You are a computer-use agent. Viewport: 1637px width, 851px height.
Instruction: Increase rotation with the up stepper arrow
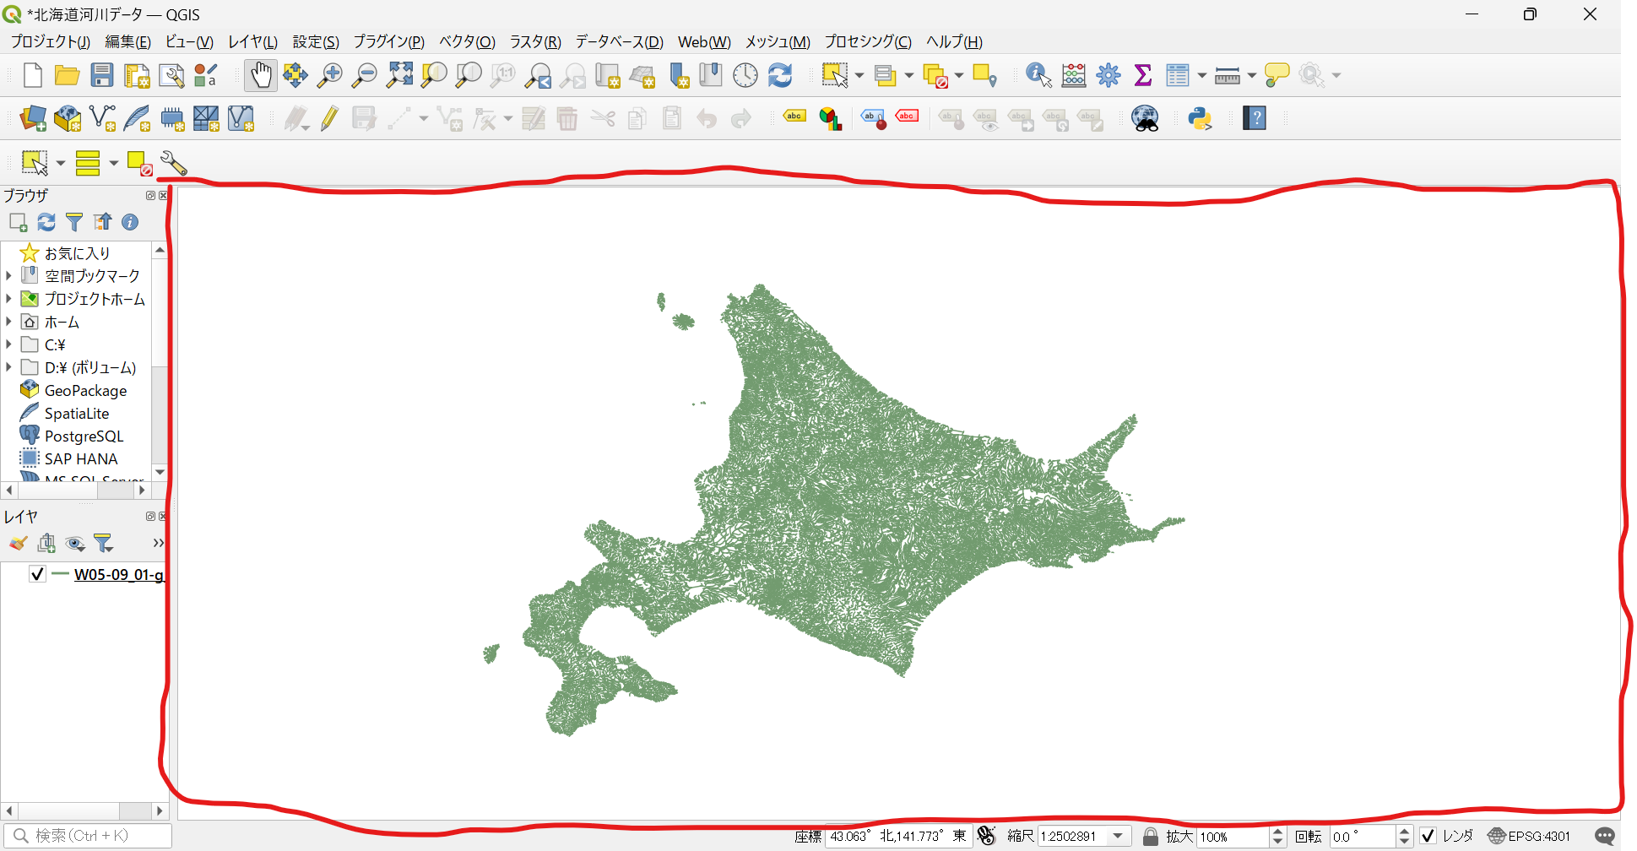(1404, 831)
